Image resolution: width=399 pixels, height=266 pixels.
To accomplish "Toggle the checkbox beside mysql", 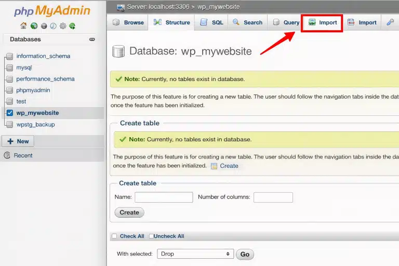I will click(10, 68).
